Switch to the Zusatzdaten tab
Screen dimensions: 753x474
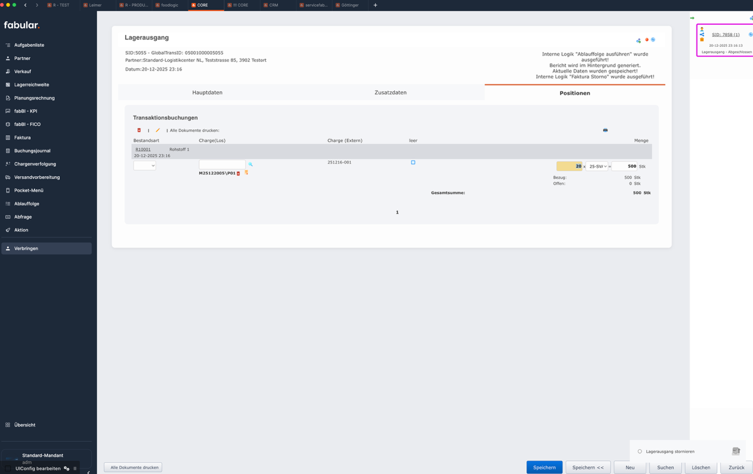click(390, 93)
